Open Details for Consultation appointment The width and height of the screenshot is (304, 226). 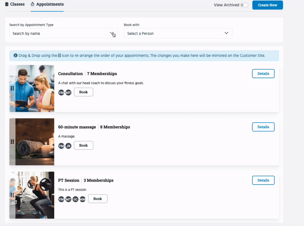pos(263,74)
